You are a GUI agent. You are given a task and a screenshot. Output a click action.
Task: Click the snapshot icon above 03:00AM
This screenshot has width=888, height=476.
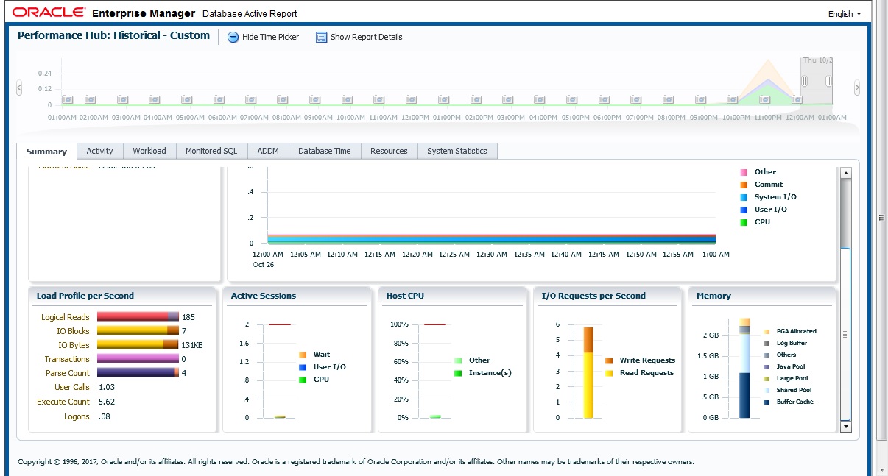pos(122,99)
